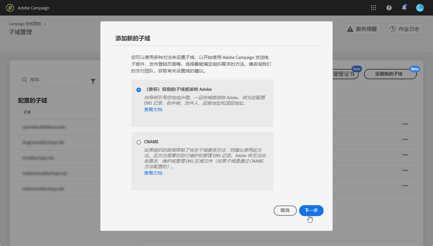Click the 管理证书 button
The image size is (433, 246).
[x=345, y=74]
